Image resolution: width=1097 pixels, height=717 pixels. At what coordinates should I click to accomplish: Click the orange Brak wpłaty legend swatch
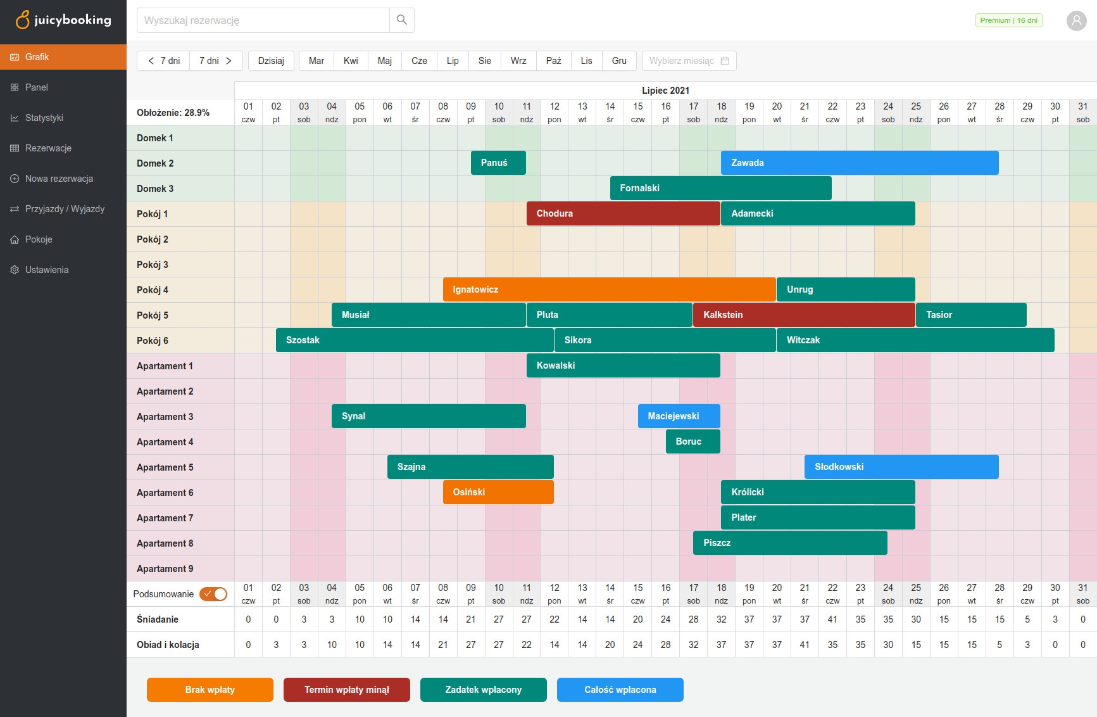click(210, 690)
